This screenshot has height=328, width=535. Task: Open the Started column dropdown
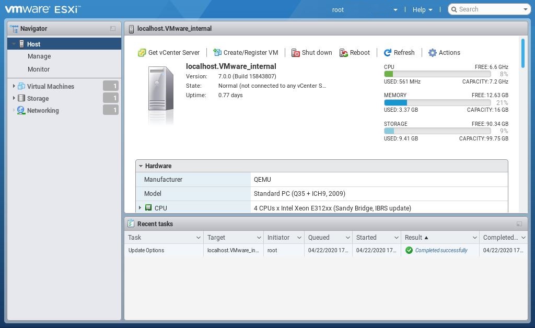396,238
